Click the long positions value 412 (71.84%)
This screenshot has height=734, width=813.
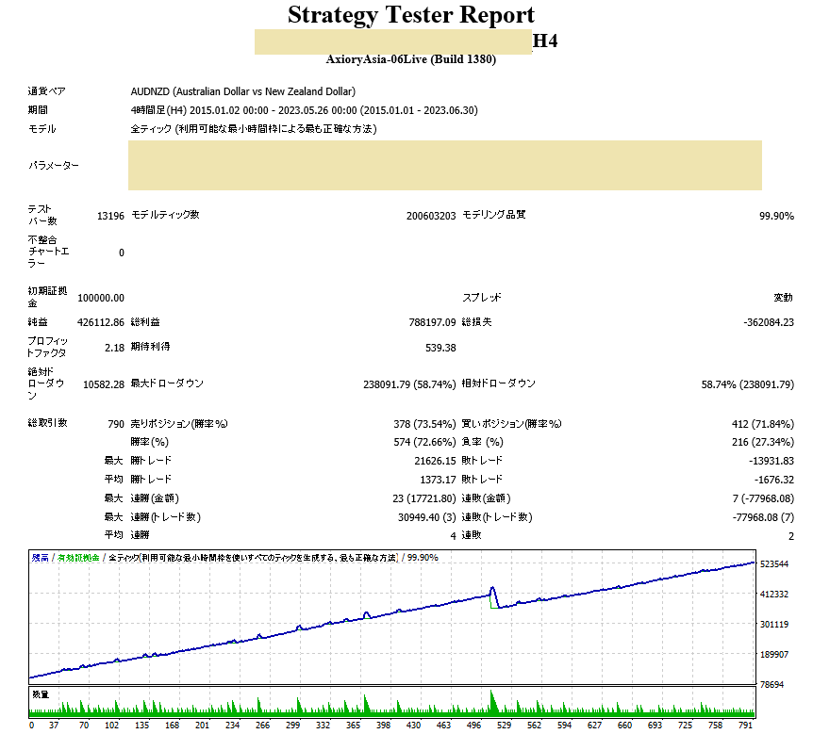(763, 424)
